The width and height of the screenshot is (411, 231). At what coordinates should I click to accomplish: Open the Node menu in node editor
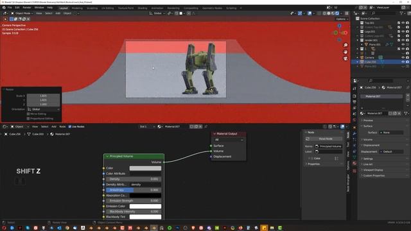click(x=62, y=126)
